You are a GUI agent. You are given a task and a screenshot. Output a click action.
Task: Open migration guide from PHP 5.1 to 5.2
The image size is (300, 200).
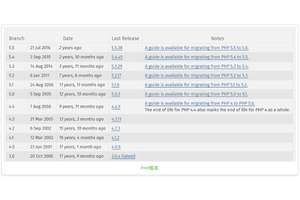point(196,85)
